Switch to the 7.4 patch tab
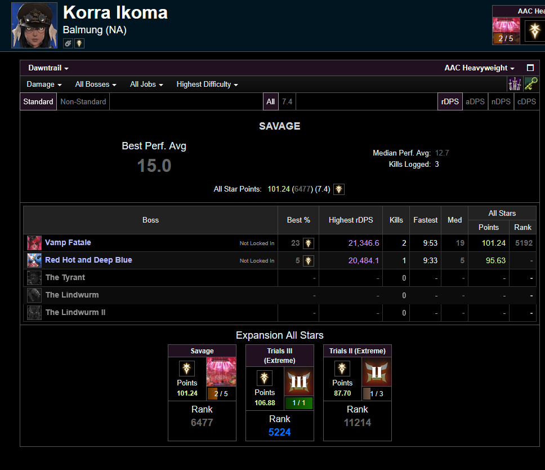Screen dimensions: 545x470 click(x=287, y=101)
